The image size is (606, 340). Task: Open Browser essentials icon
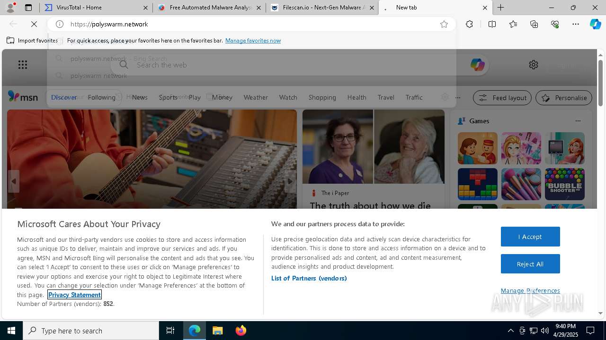pos(555,24)
